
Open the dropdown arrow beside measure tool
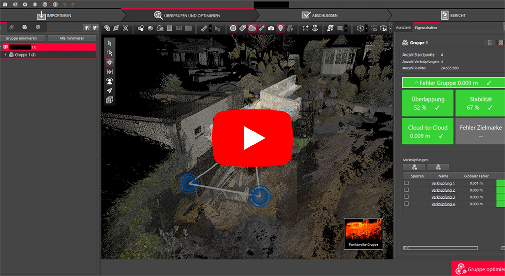pos(211,28)
